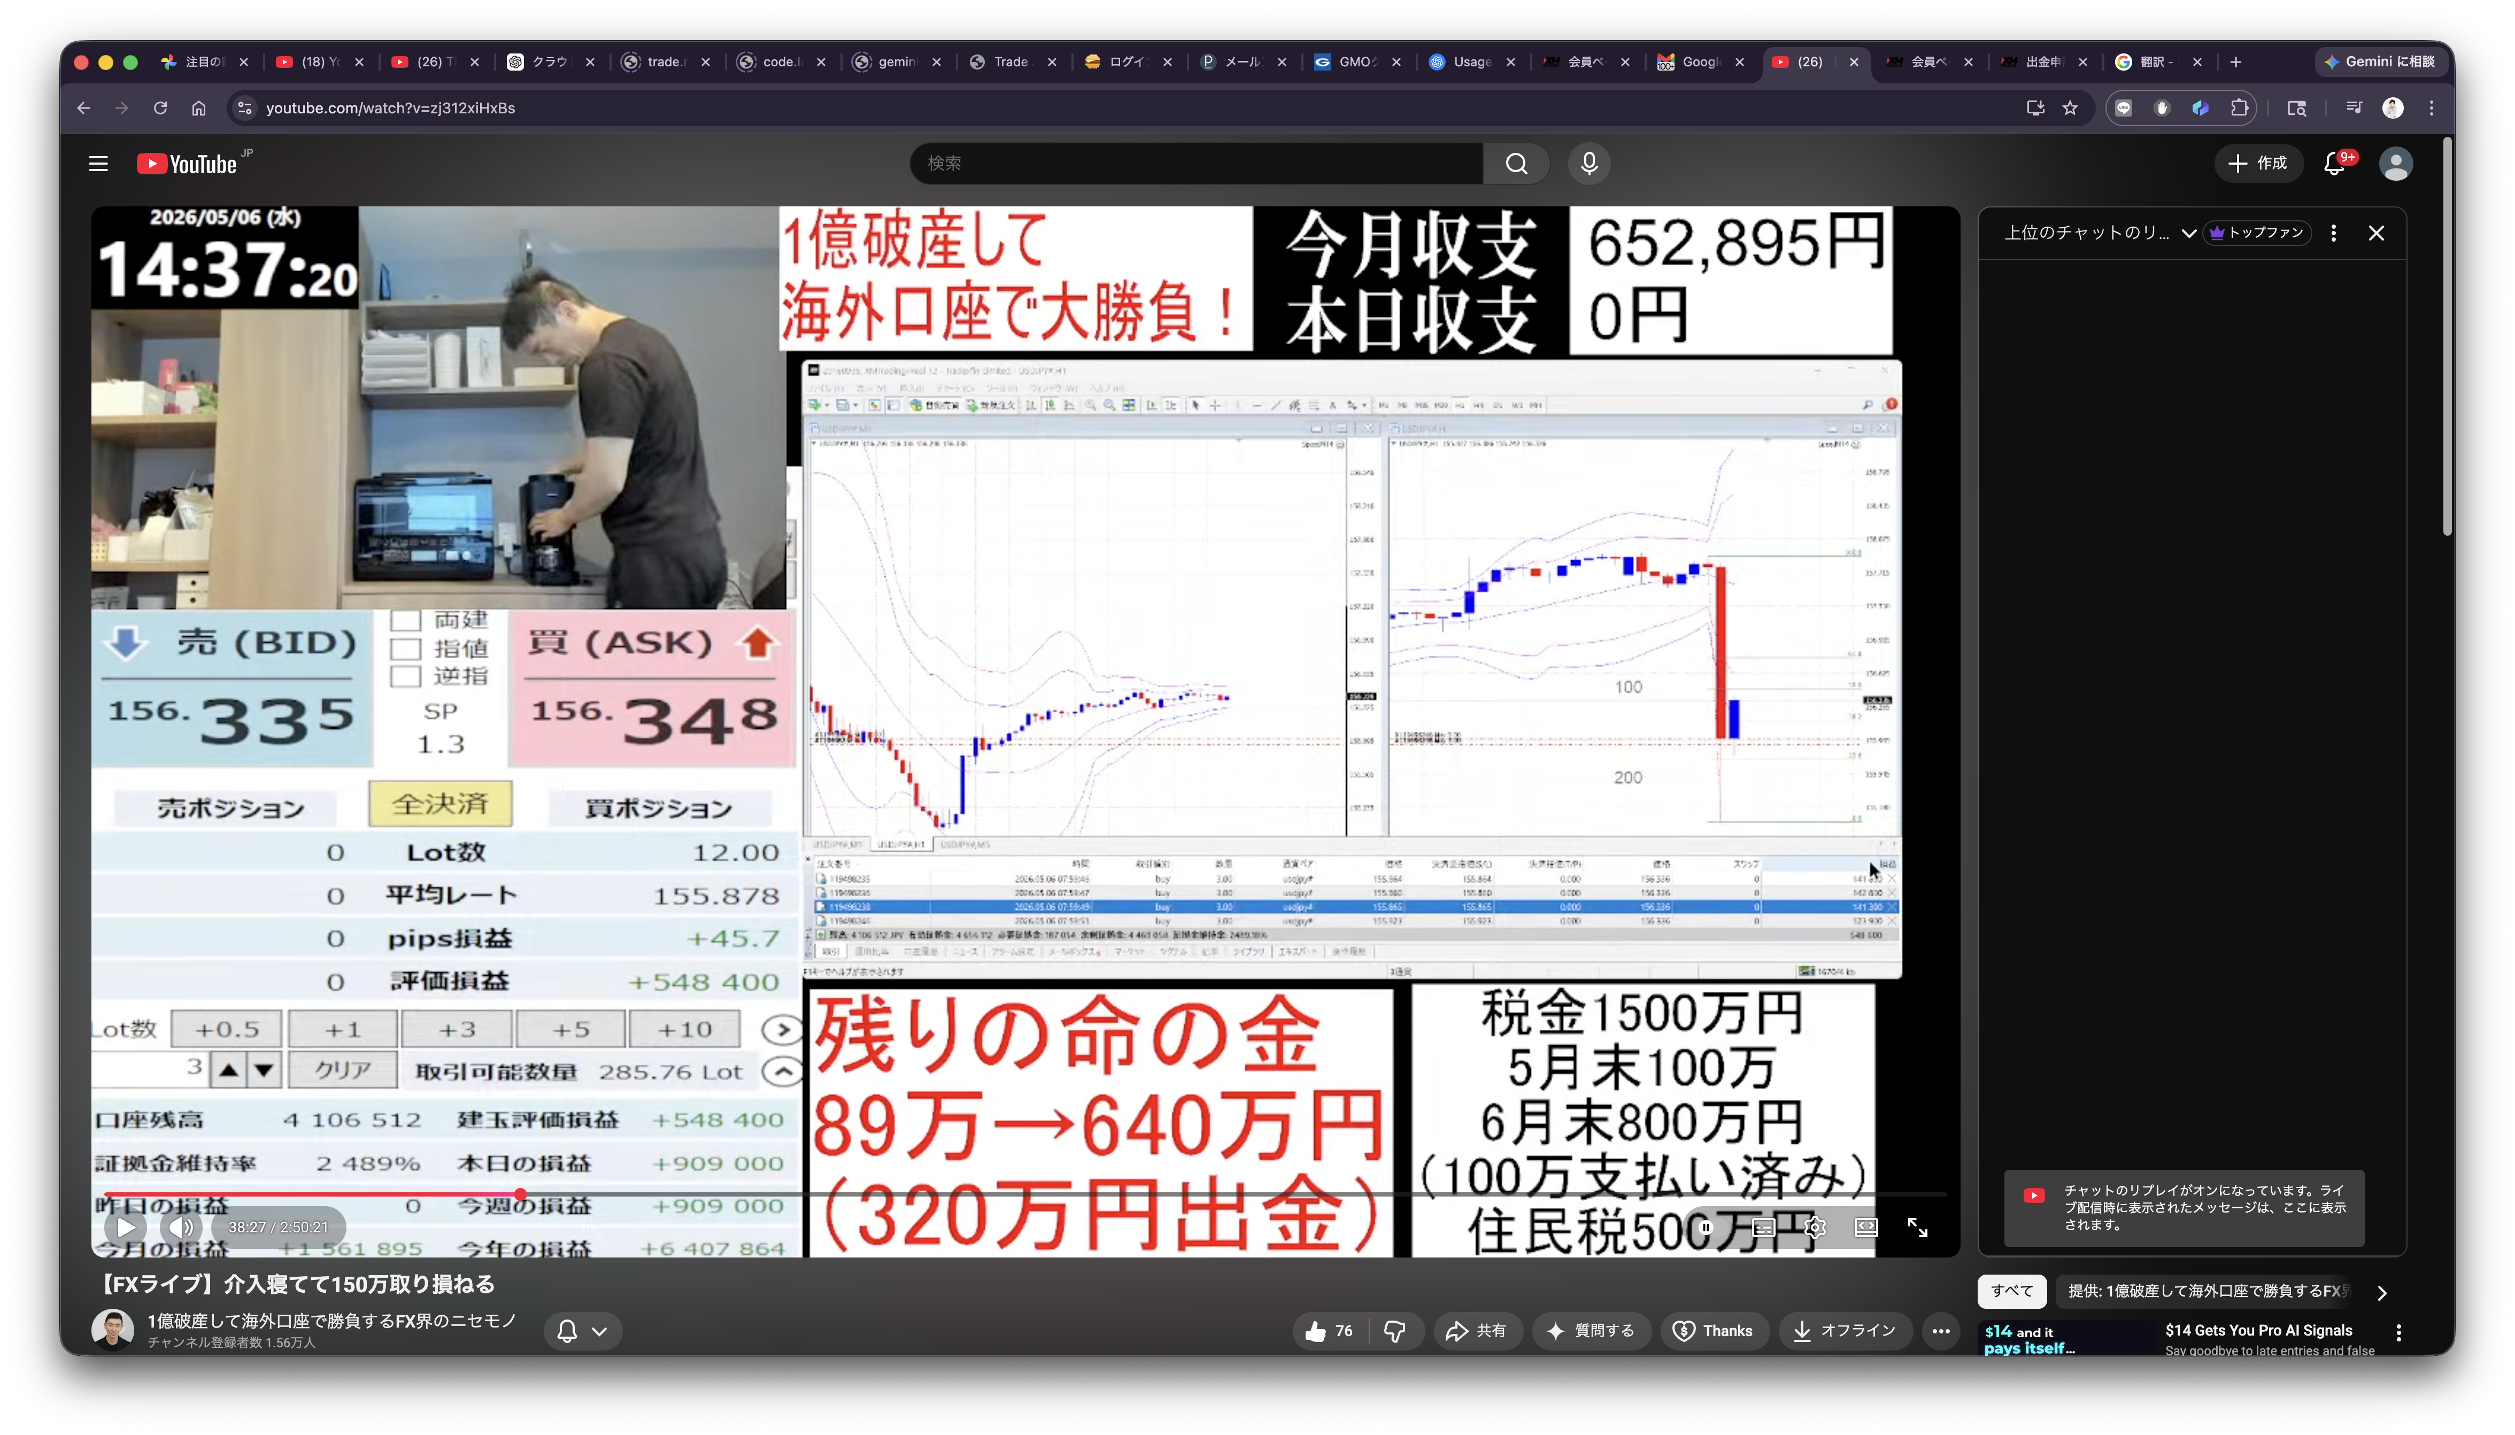
Task: Open the blue-purple extension icon
Action: tap(2200, 109)
